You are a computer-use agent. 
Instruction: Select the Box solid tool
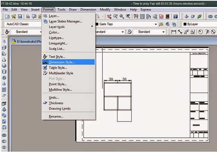[x=4, y=48]
